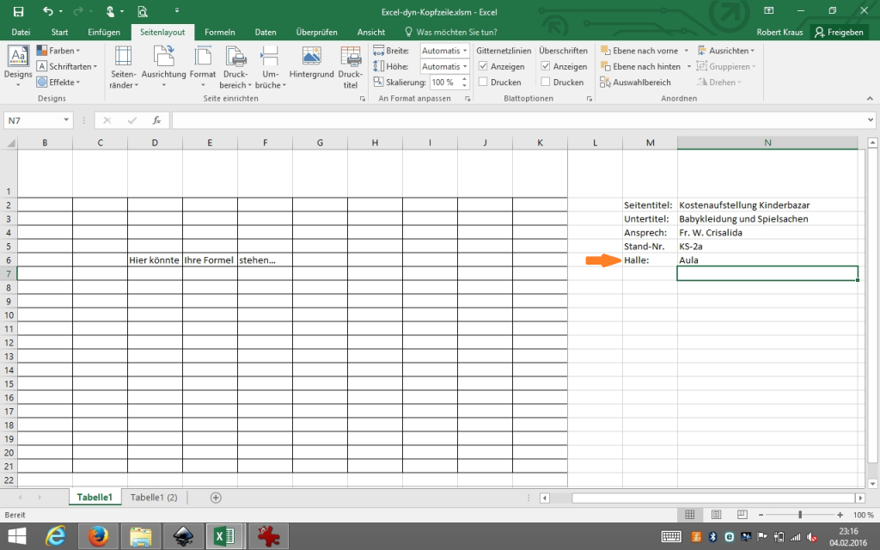Viewport: 880px width, 550px height.
Task: Open Seite einrichten dialog launcher
Action: pyautogui.click(x=362, y=99)
